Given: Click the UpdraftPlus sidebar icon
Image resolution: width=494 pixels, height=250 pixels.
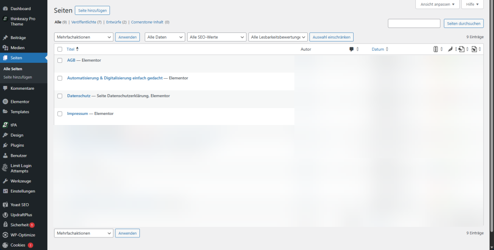Looking at the screenshot, I should click(5, 215).
